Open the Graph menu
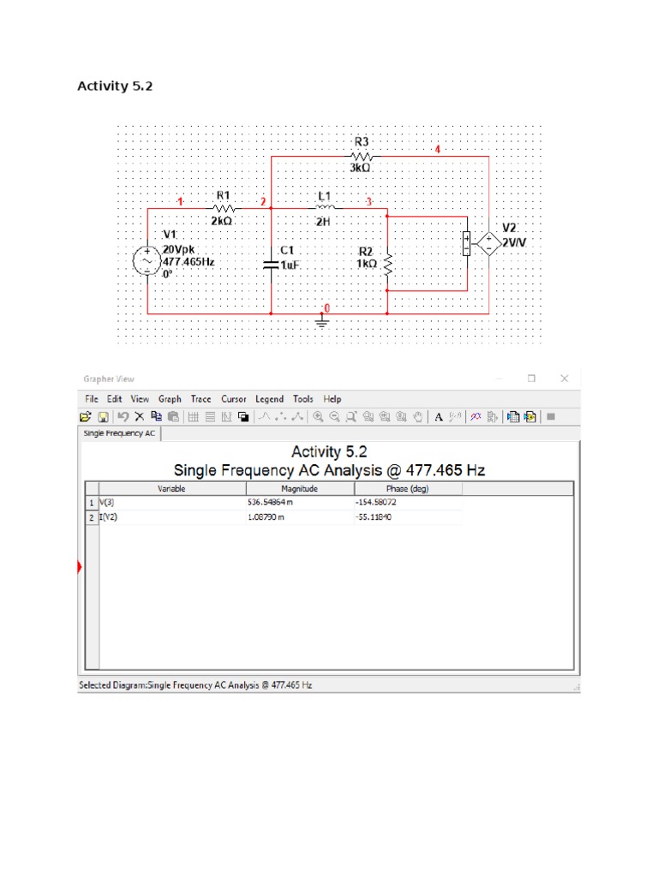The height and width of the screenshot is (877, 658). (x=170, y=399)
